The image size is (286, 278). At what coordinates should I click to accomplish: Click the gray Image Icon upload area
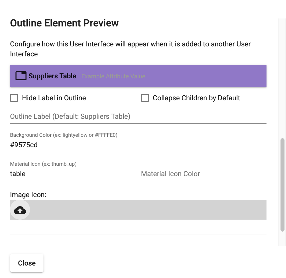point(138,210)
